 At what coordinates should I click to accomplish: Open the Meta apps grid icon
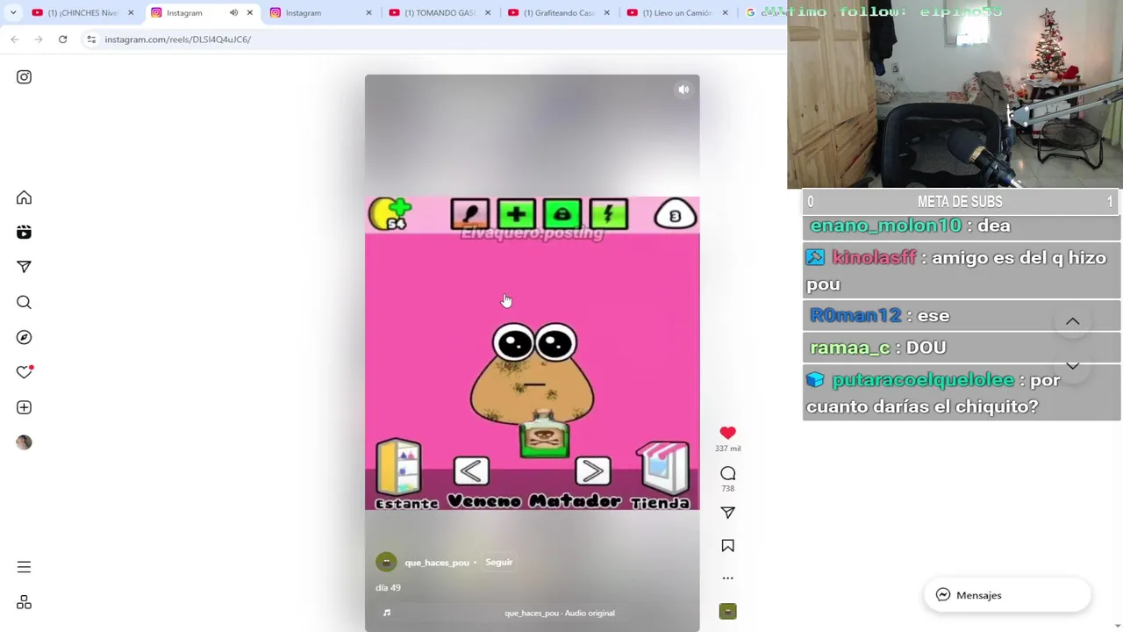[x=24, y=602]
